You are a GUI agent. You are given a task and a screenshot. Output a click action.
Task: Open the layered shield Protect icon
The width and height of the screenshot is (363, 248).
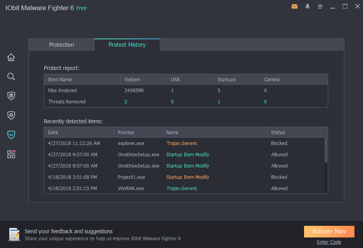[x=11, y=96]
